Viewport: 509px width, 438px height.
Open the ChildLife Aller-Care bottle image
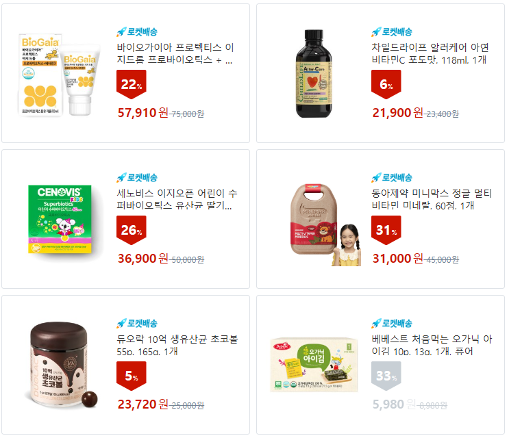pyautogui.click(x=314, y=74)
